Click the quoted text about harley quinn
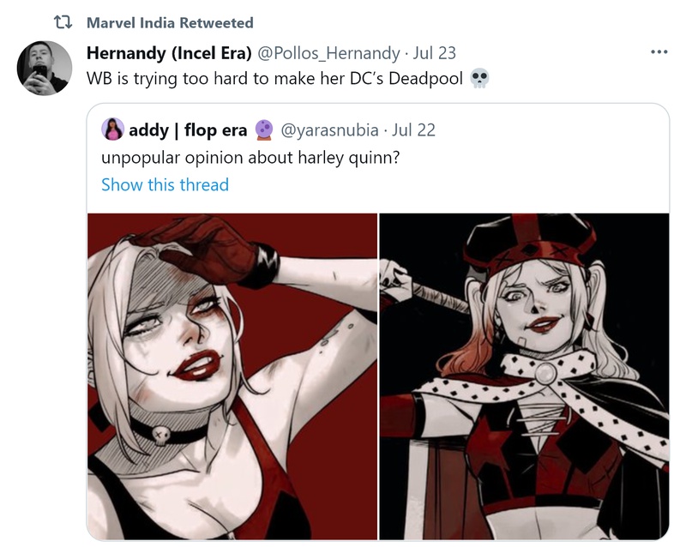Image resolution: width=686 pixels, height=547 pixels. pos(250,158)
